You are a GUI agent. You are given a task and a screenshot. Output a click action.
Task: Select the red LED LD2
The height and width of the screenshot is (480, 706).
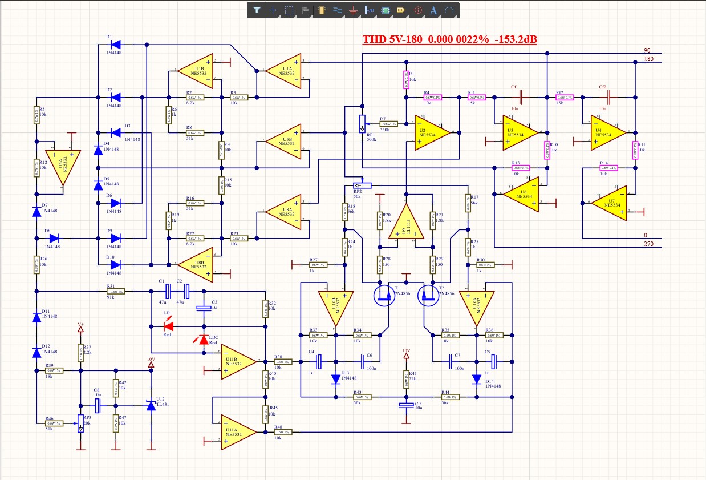pyautogui.click(x=204, y=340)
